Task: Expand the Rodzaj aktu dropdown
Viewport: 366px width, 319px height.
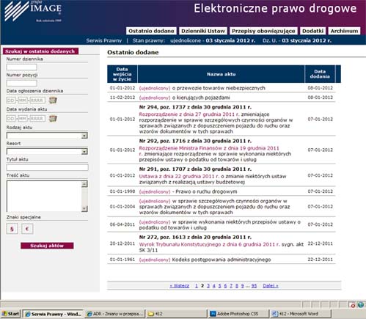Action: coord(84,136)
